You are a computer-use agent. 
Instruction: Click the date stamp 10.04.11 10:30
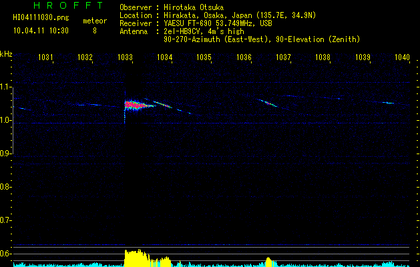41,31
